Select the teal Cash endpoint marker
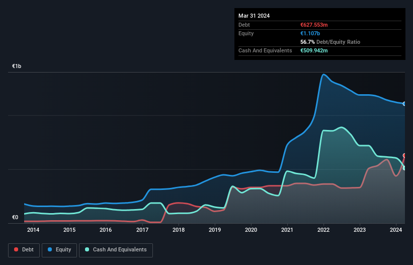Screen dimensions: 413x265 tap(404, 168)
